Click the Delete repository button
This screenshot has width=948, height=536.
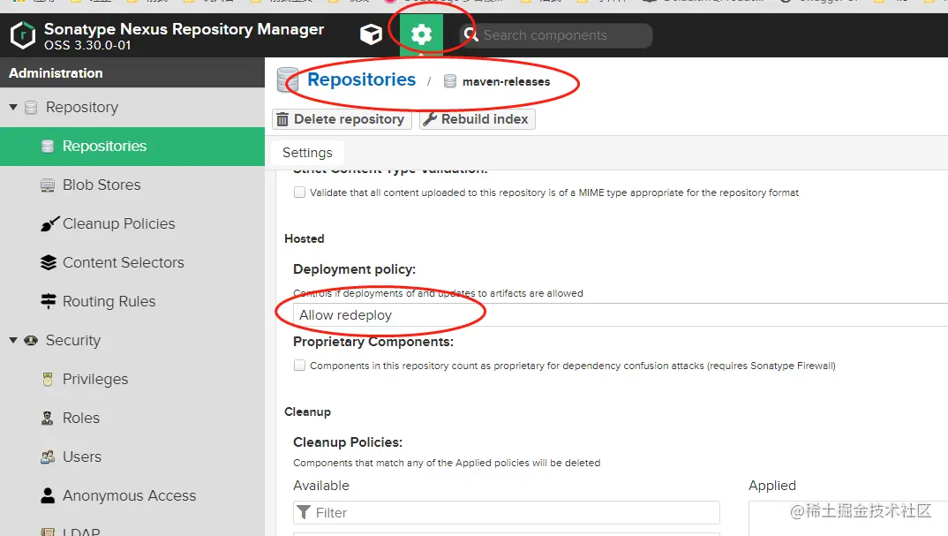point(342,119)
